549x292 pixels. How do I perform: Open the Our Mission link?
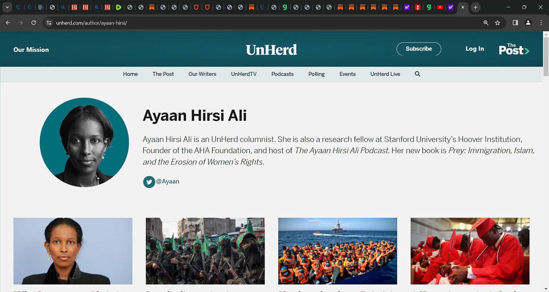point(31,49)
